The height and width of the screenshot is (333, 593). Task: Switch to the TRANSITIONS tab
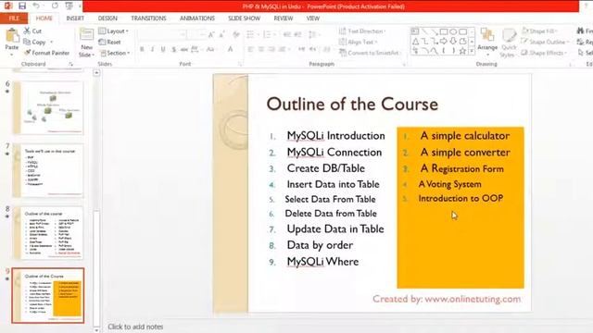click(148, 18)
